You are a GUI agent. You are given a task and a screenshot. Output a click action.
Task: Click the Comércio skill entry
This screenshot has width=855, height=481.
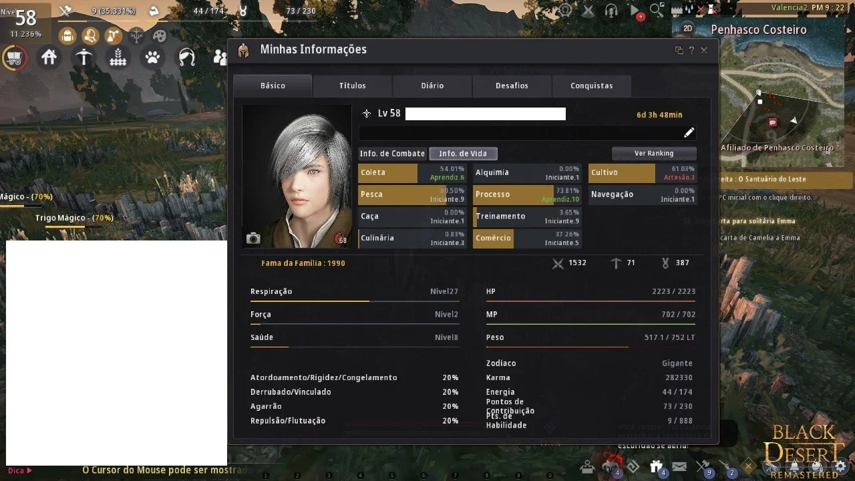[x=527, y=238]
